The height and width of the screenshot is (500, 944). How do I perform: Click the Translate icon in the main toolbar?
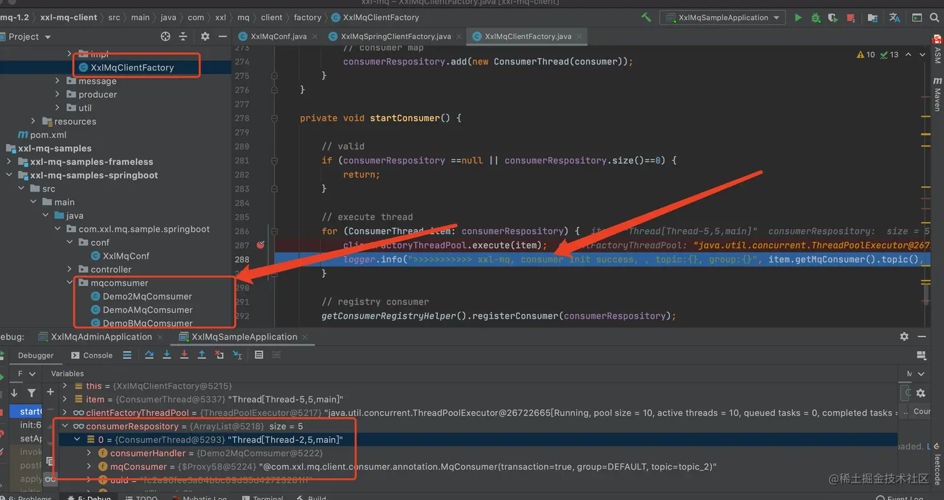tap(895, 17)
